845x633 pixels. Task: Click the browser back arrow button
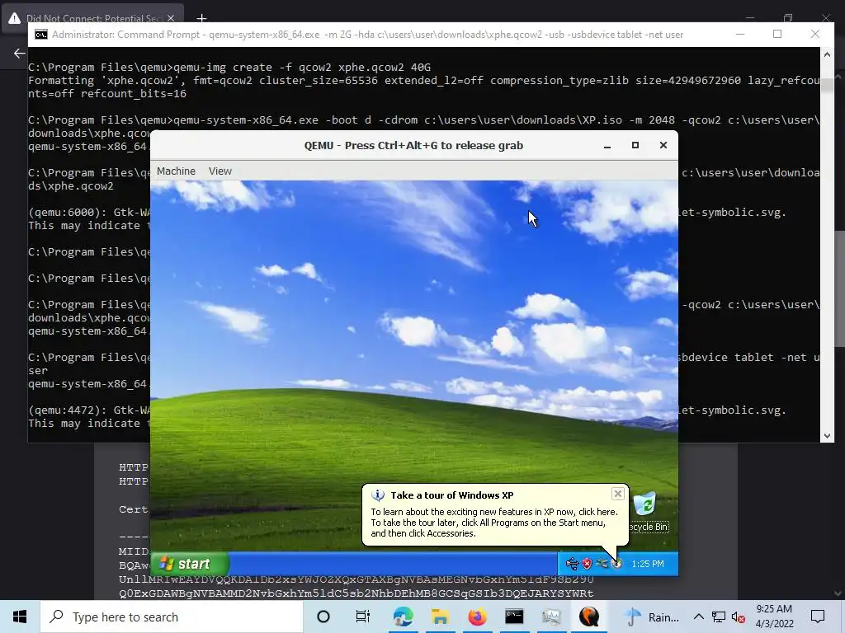click(x=20, y=54)
